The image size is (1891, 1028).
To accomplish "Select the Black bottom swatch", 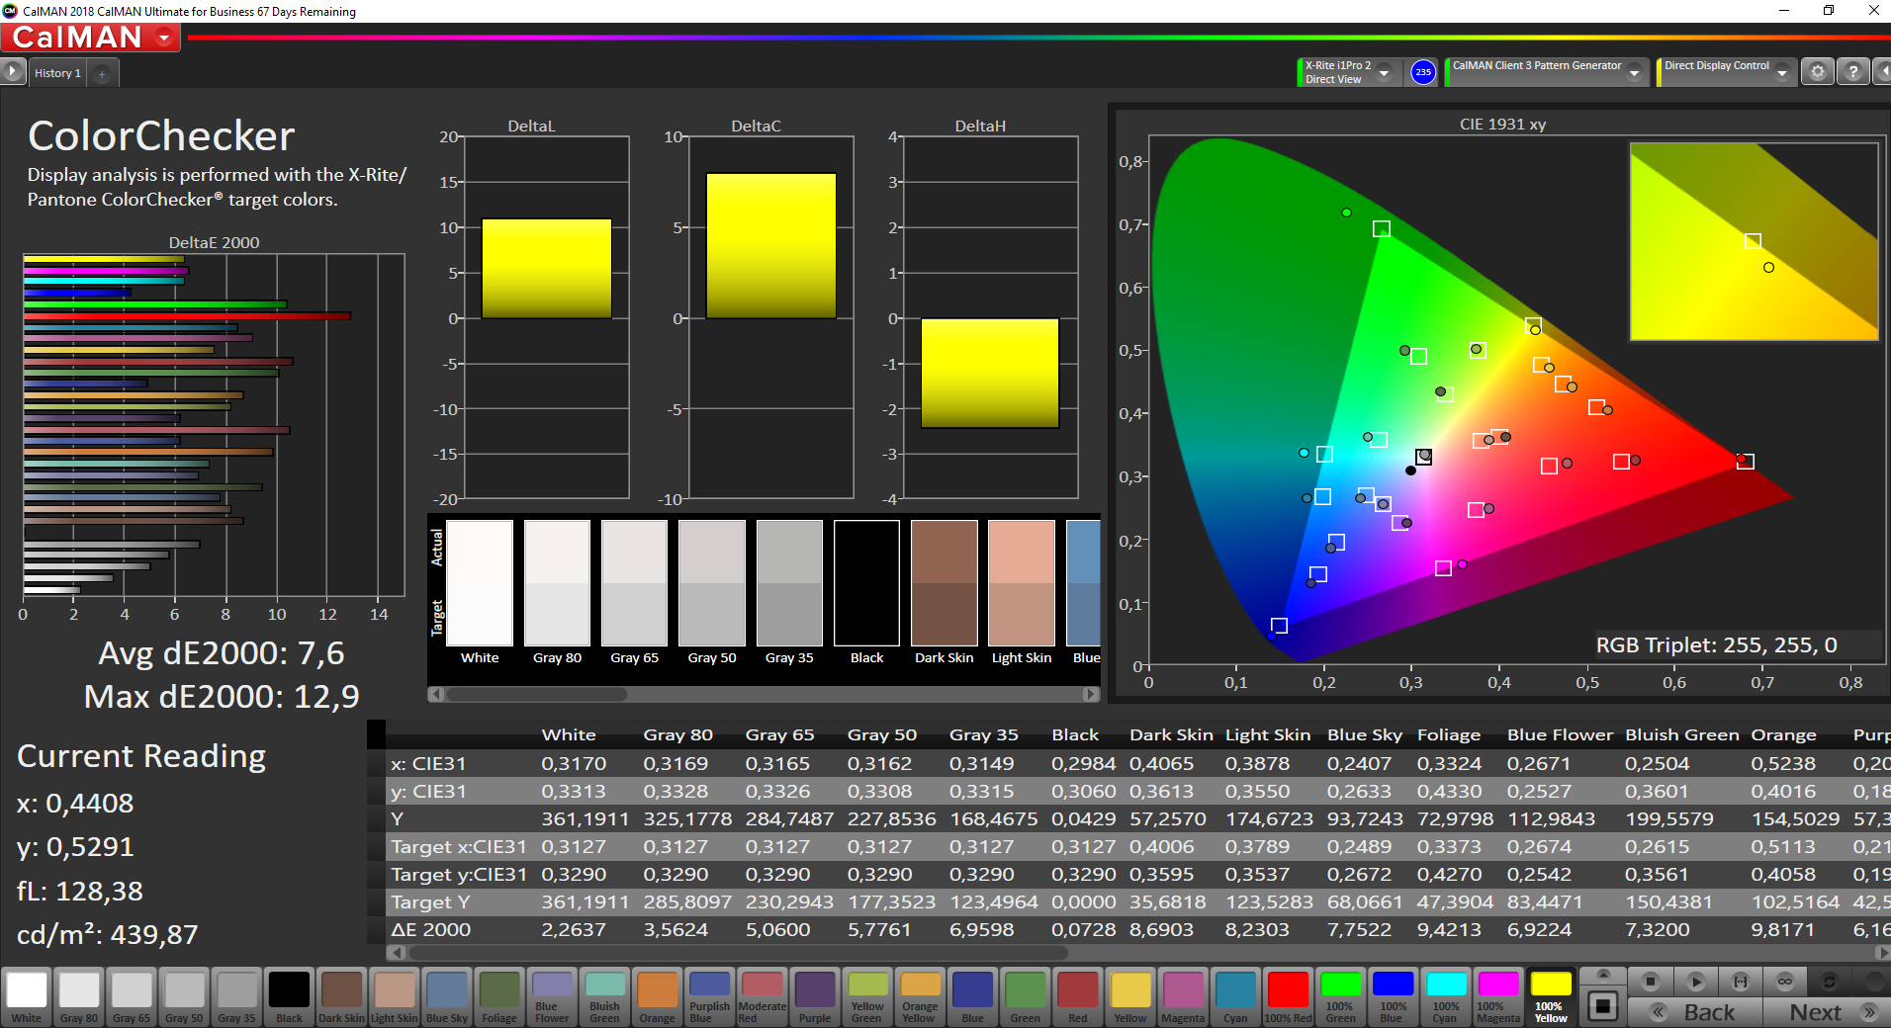I will (x=289, y=996).
